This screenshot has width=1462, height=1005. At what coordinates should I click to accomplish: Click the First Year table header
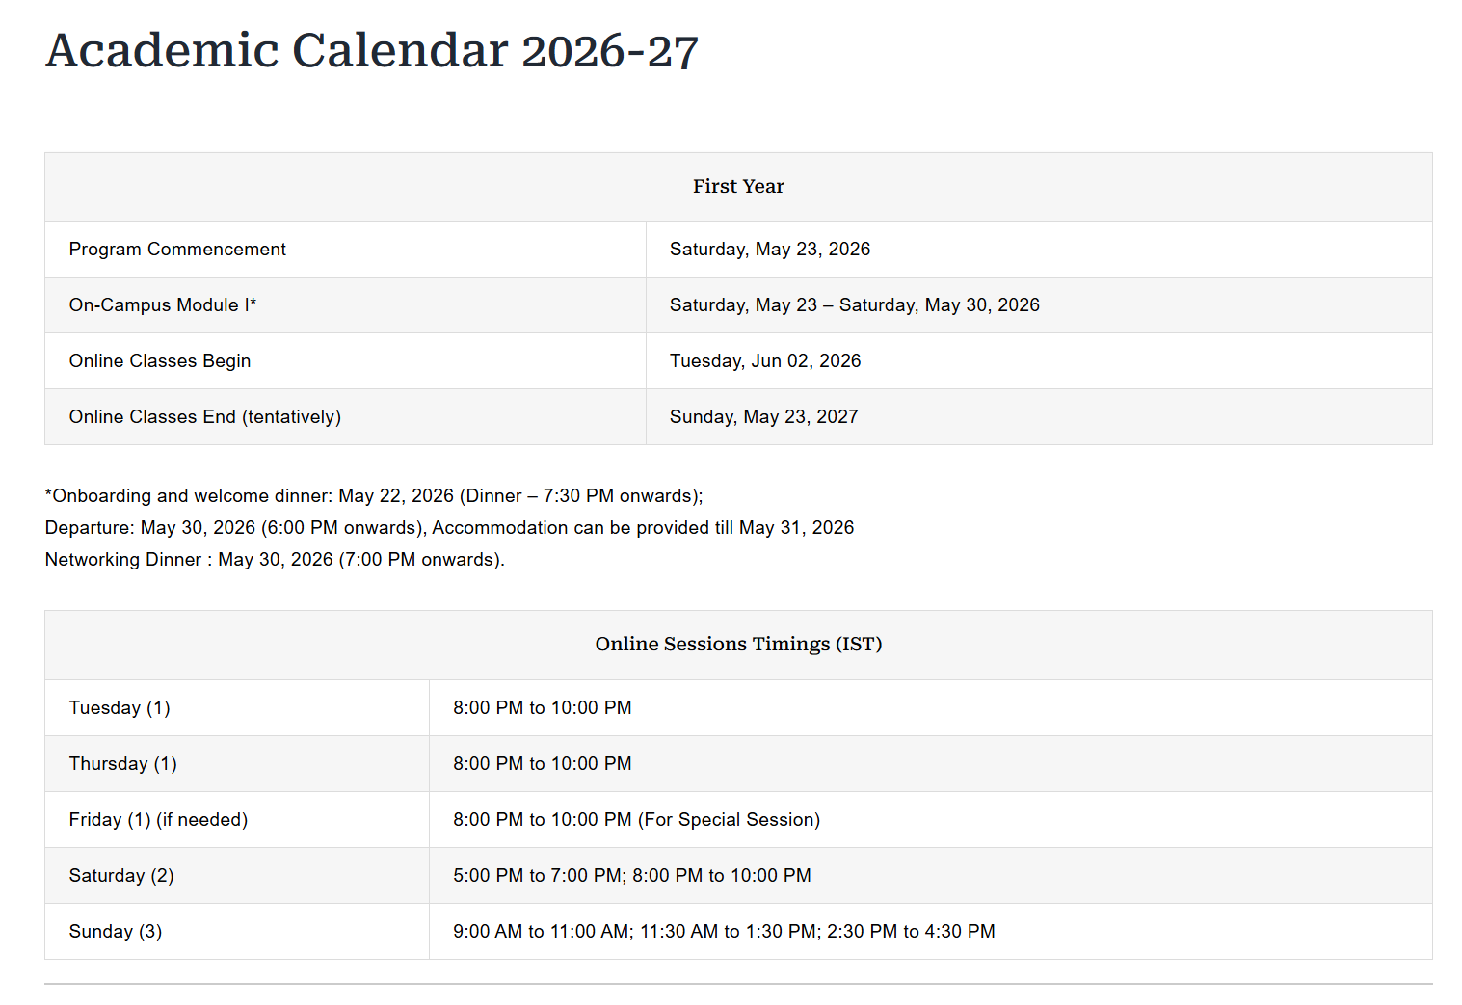click(x=738, y=187)
